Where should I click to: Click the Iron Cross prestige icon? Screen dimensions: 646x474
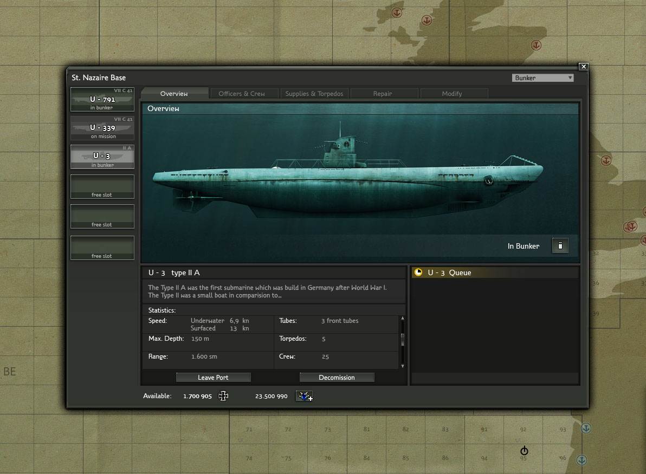[x=223, y=396]
